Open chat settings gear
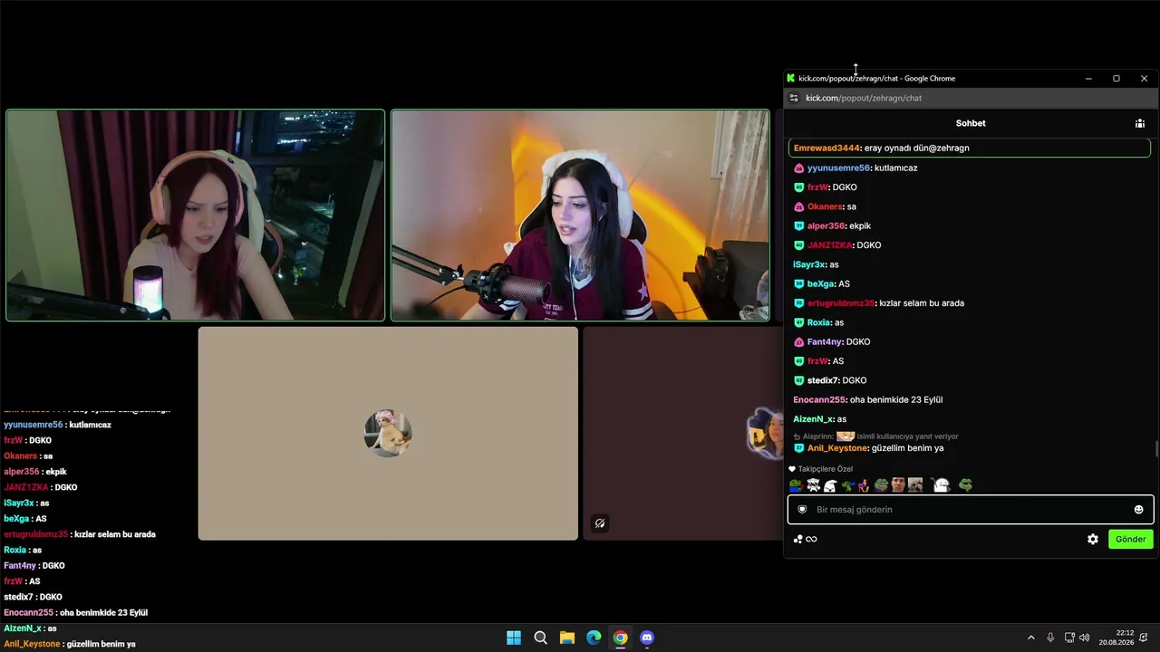The height and width of the screenshot is (652, 1160). click(1093, 539)
